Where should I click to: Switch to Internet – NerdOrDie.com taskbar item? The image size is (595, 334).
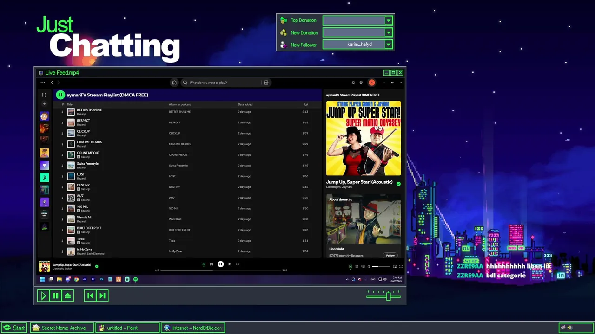coord(193,328)
